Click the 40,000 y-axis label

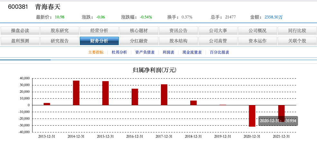[x=25, y=78]
